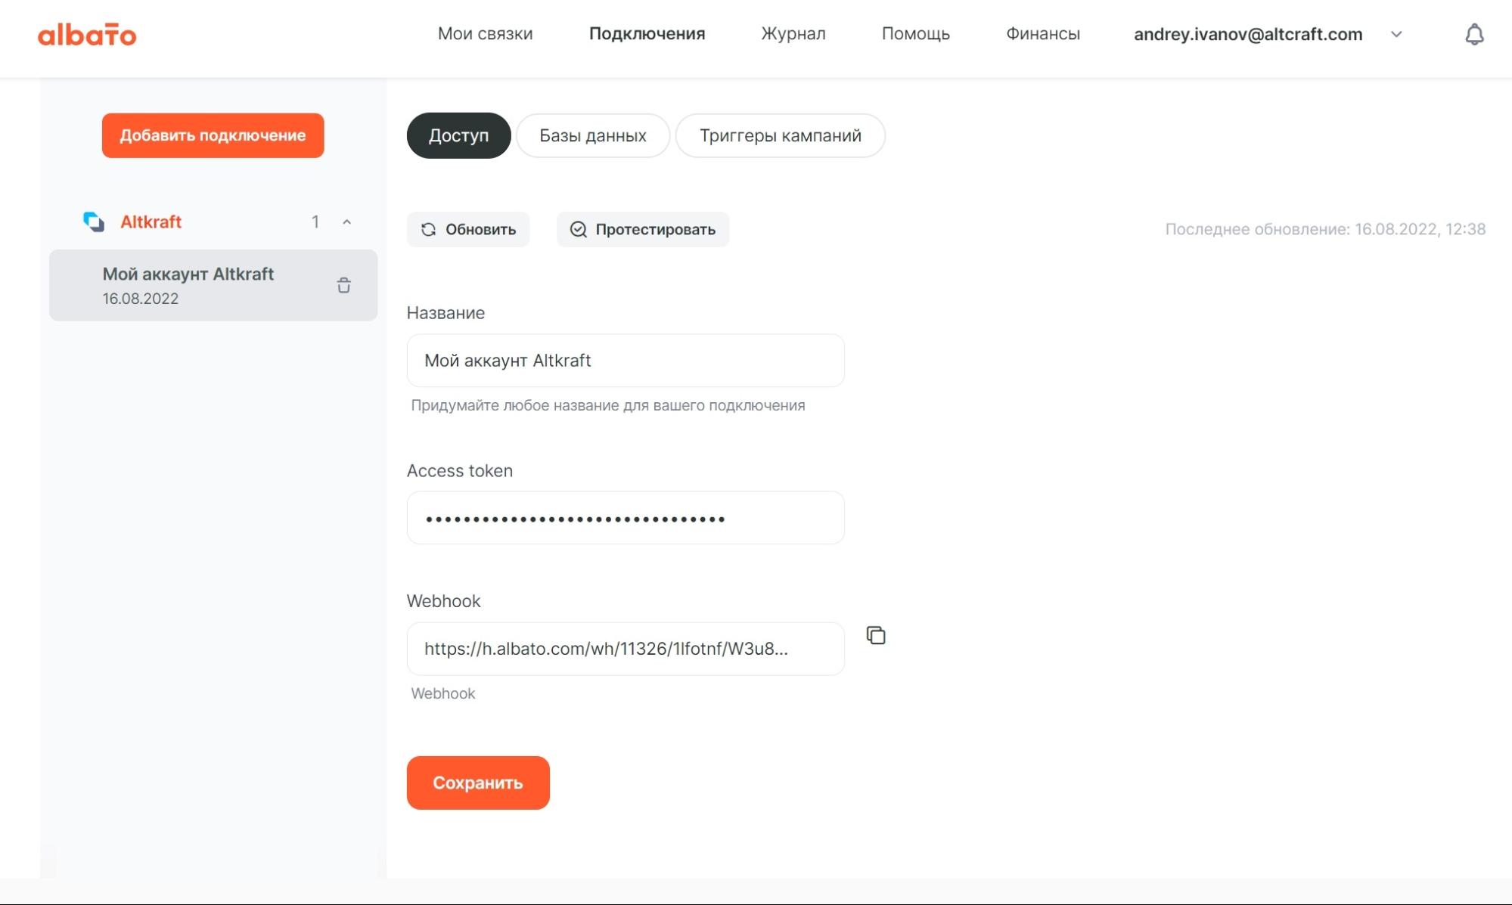Image resolution: width=1512 pixels, height=905 pixels.
Task: Click the Altkraft group label
Action: (x=151, y=222)
